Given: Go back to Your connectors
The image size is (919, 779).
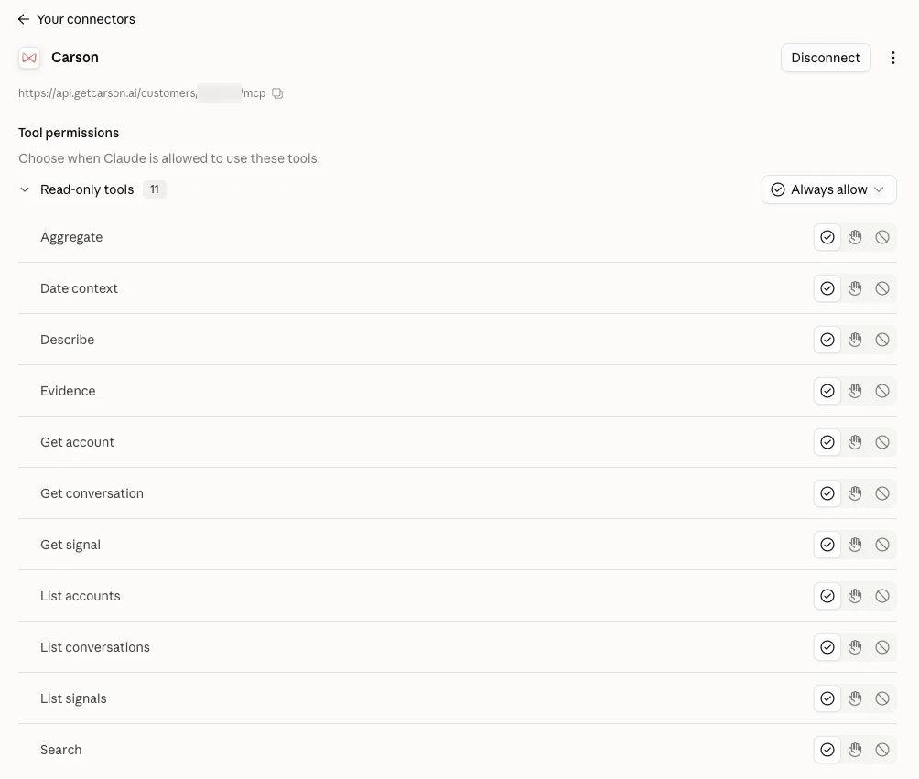Looking at the screenshot, I should (24, 19).
